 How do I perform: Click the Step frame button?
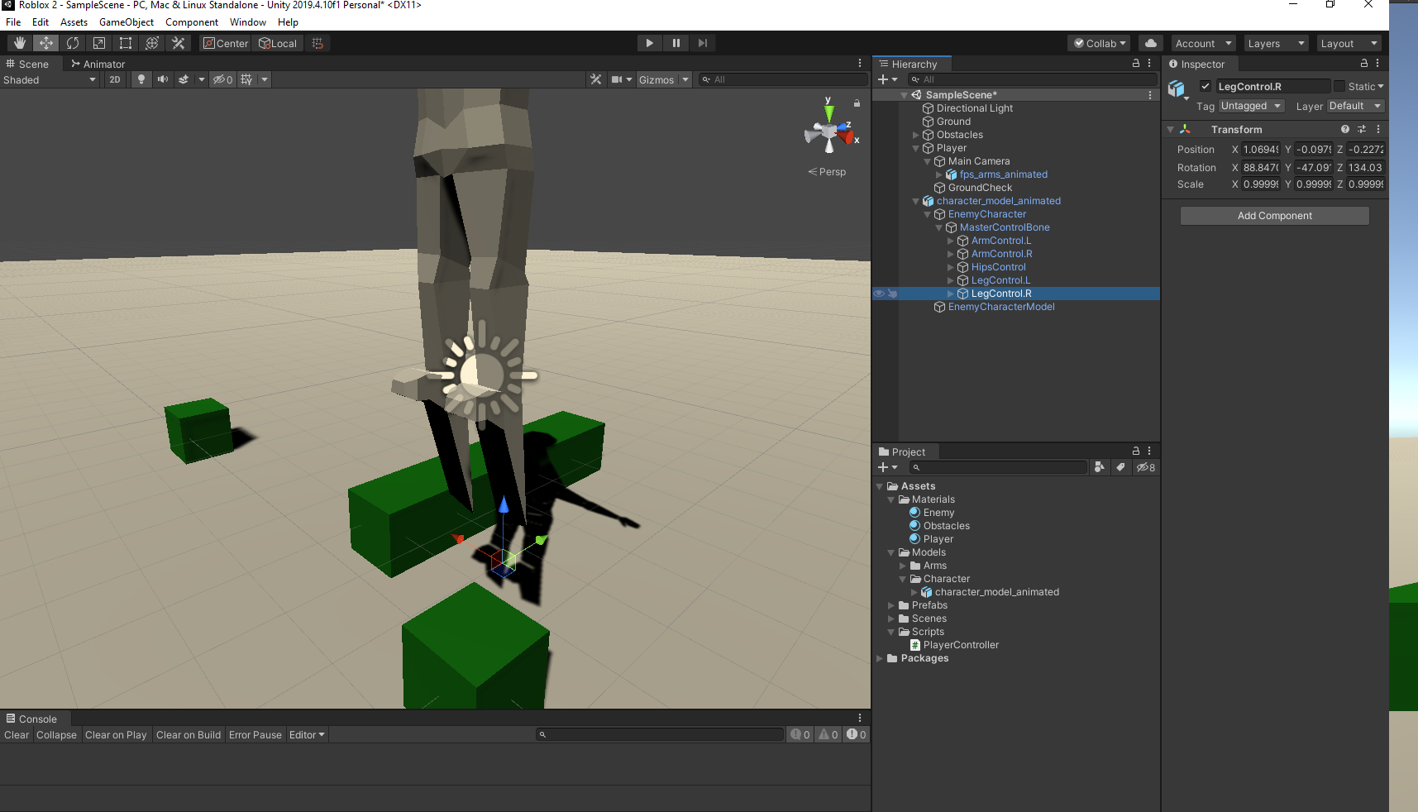coord(703,43)
